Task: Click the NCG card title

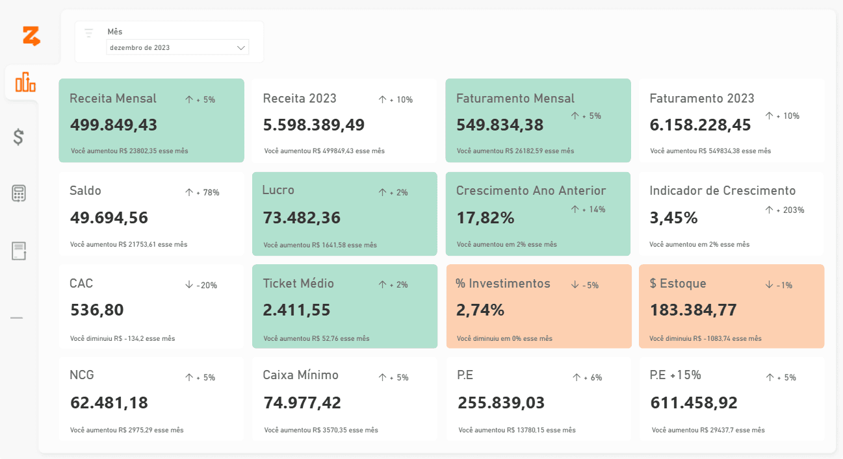Action: pos(82,375)
